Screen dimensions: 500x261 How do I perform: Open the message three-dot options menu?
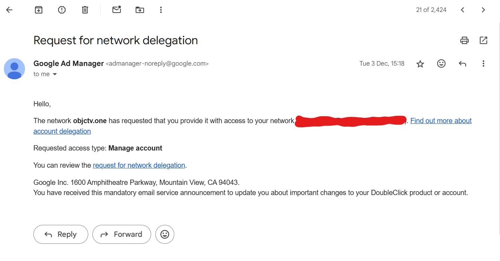tap(483, 63)
